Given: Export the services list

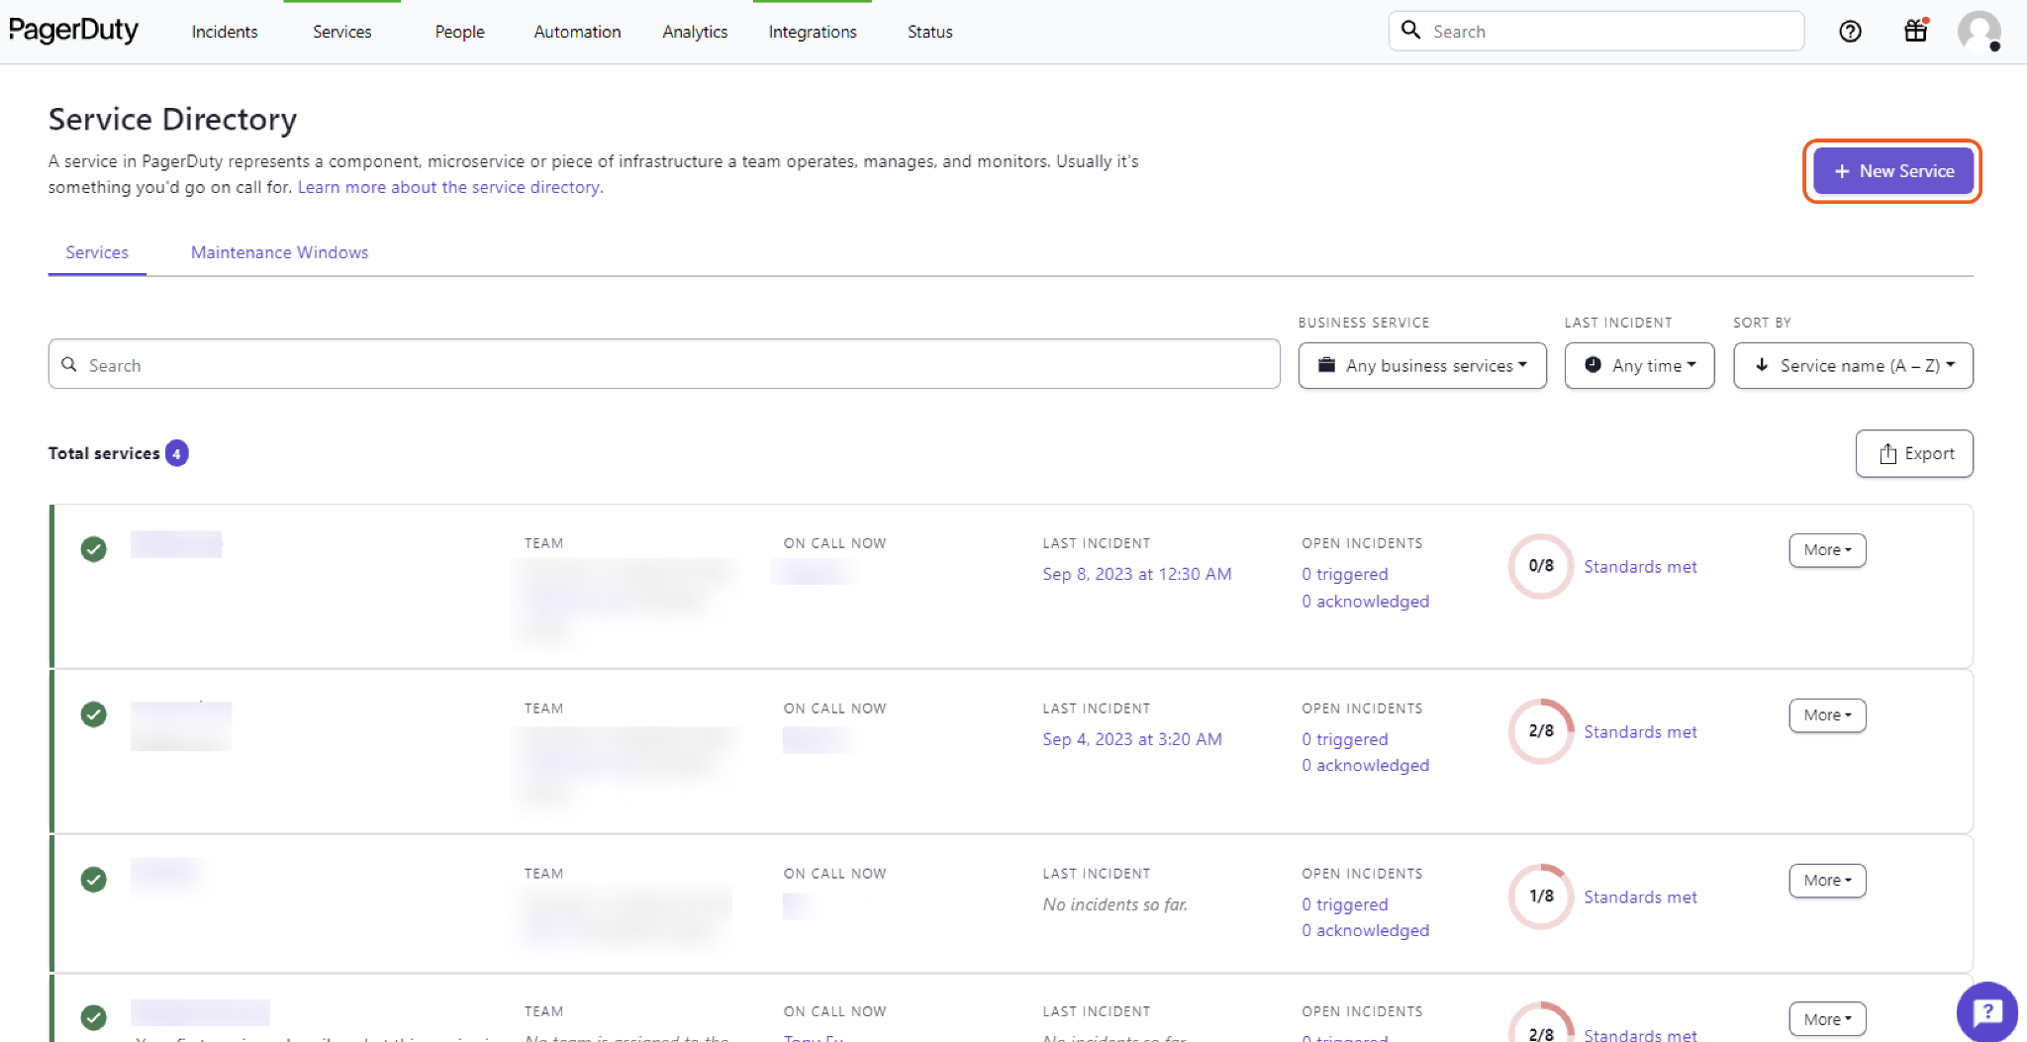Looking at the screenshot, I should click(x=1914, y=453).
